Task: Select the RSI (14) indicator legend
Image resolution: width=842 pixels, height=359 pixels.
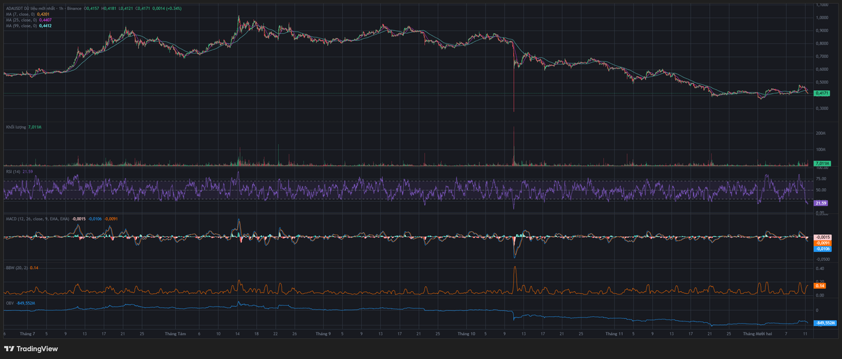Action: [13, 172]
